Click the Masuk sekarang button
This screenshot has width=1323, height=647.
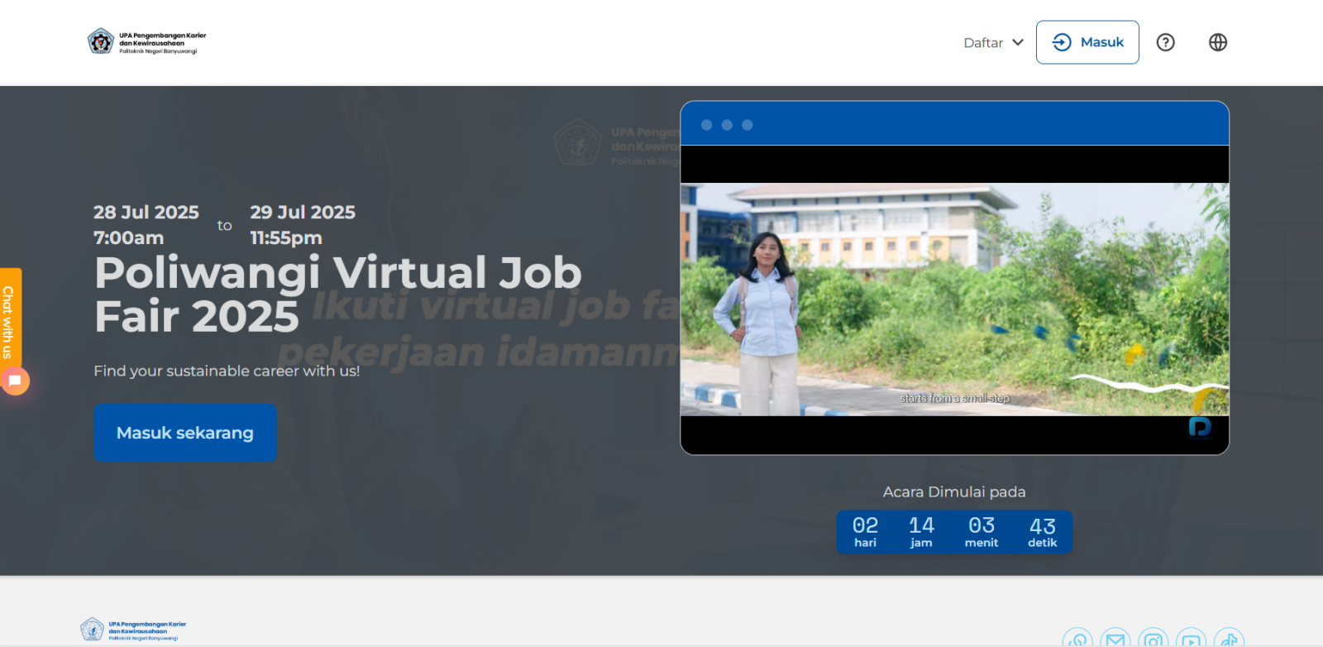(x=185, y=433)
